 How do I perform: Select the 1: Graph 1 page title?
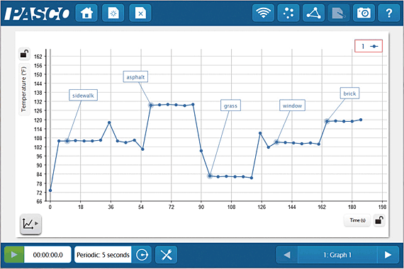[337, 255]
